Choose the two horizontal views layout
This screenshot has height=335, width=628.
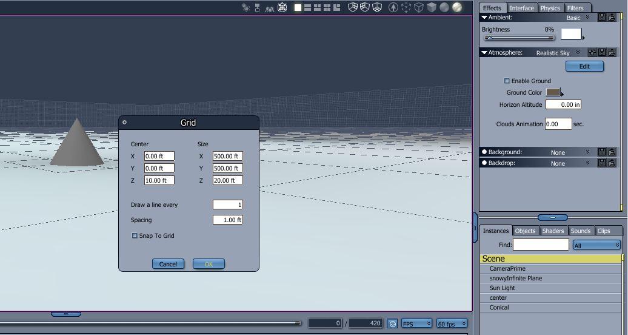[x=307, y=7]
